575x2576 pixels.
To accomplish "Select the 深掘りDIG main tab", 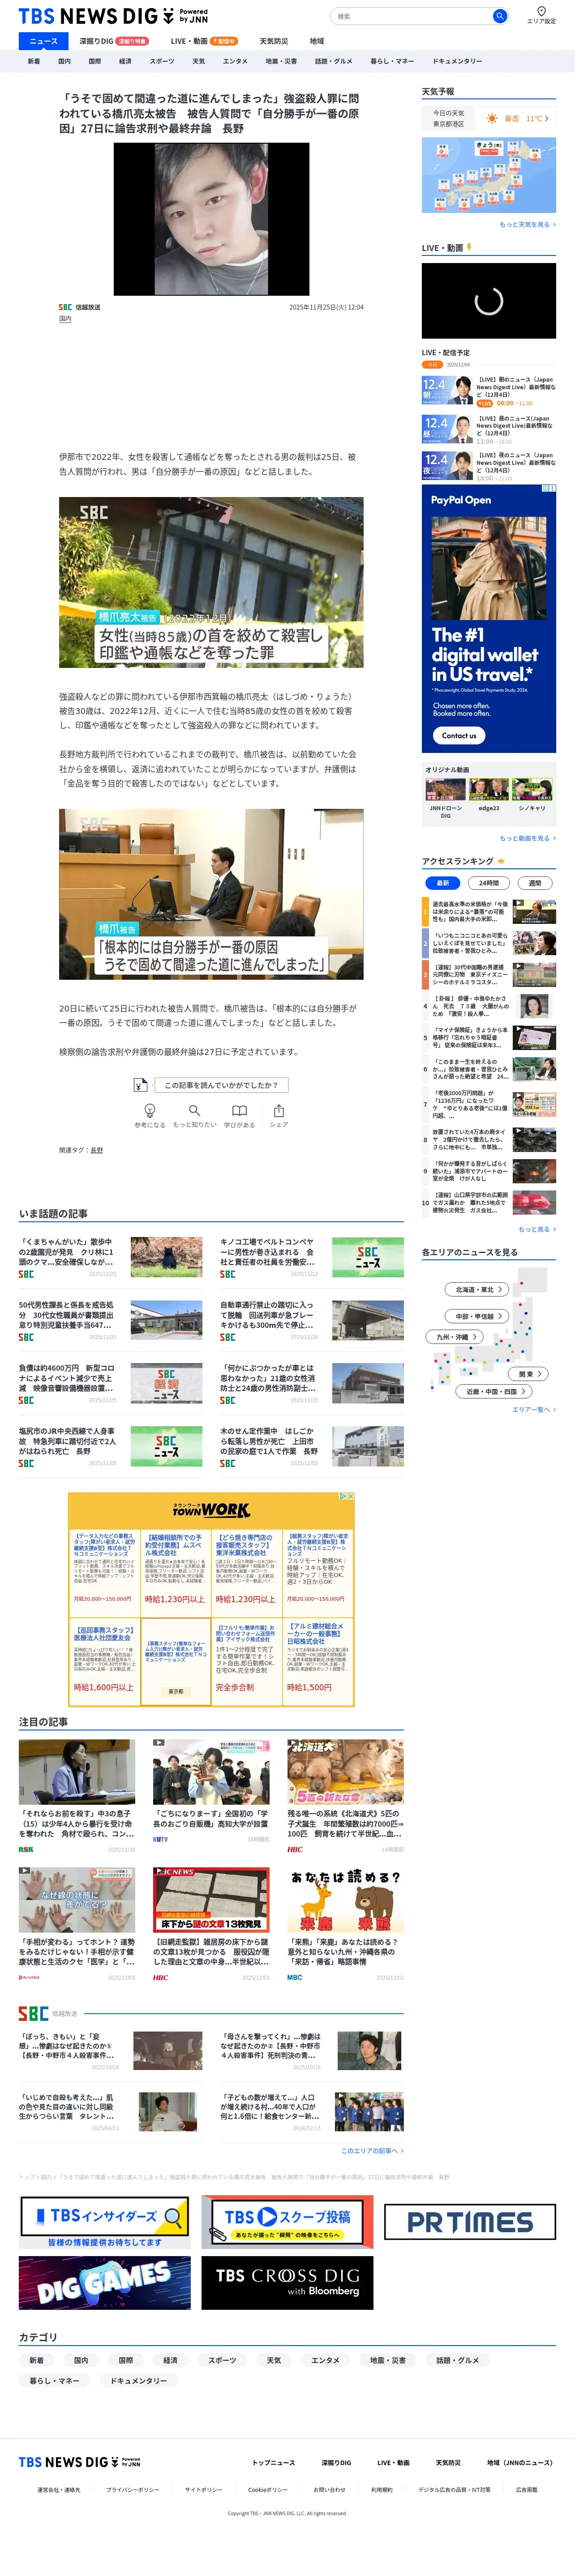I will (x=113, y=41).
